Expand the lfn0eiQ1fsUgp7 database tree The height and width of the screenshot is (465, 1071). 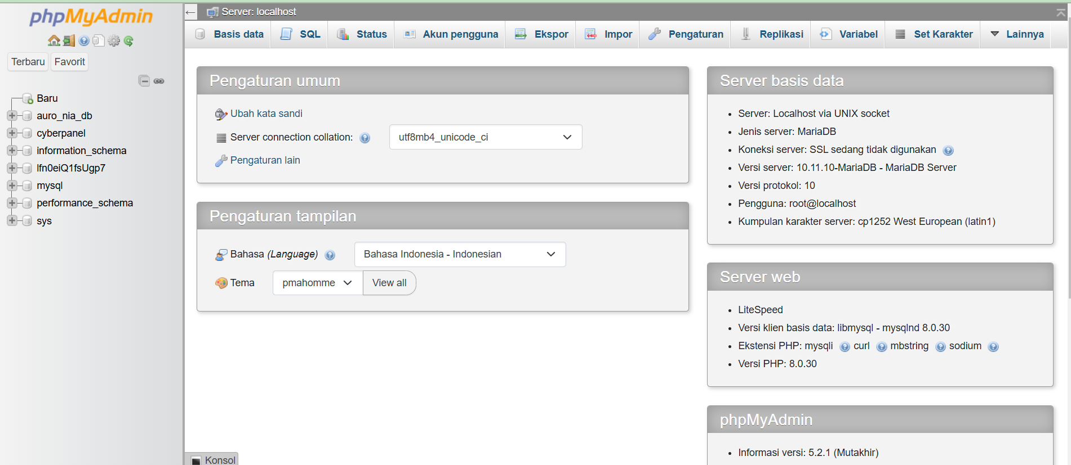12,168
